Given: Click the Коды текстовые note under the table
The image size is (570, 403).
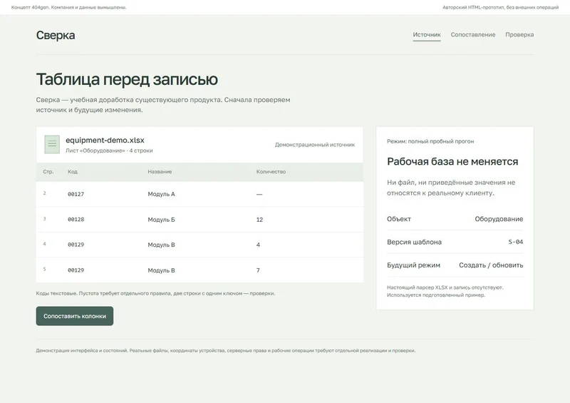Looking at the screenshot, I should coord(155,293).
